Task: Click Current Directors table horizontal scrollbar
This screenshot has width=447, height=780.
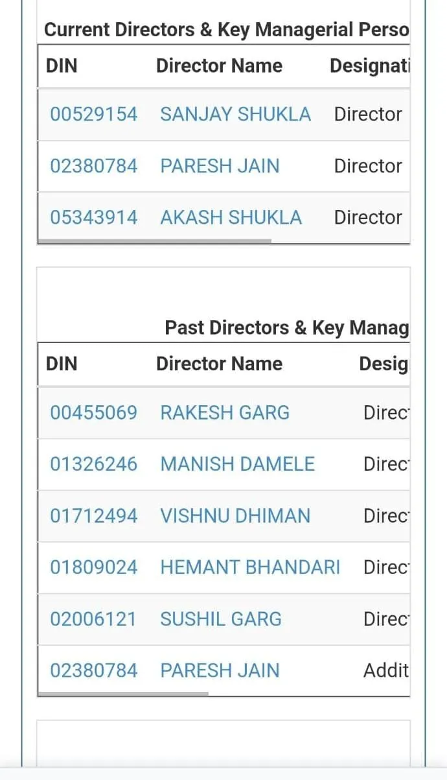Action: (155, 242)
